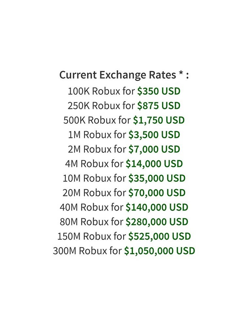Click the $7,000 USD amount
This screenshot has width=245, height=327.
point(154,149)
